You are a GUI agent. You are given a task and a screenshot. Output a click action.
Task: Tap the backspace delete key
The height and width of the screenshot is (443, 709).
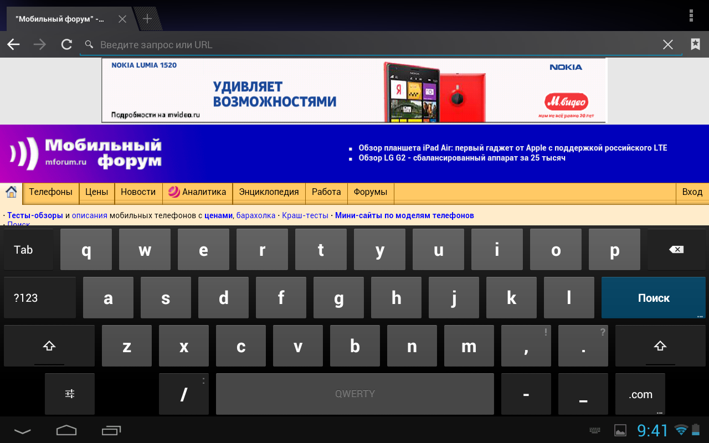(676, 250)
